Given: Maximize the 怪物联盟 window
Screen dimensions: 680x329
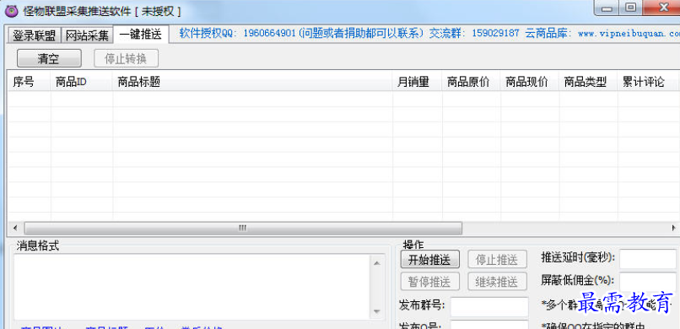Looking at the screenshot, I should (x=630, y=8).
